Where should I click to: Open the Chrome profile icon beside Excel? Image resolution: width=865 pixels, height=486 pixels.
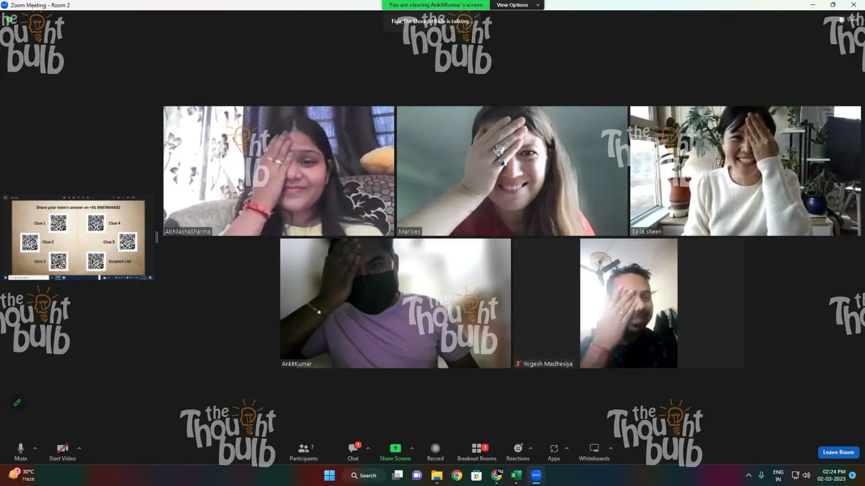point(496,475)
